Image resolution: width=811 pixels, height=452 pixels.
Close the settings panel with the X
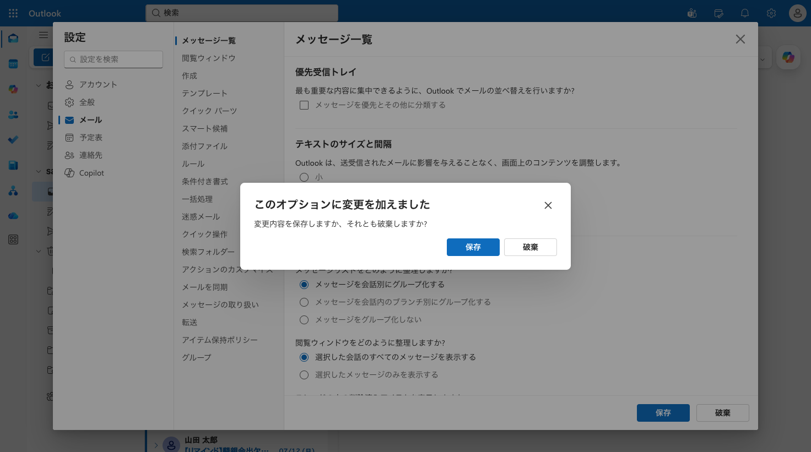740,39
